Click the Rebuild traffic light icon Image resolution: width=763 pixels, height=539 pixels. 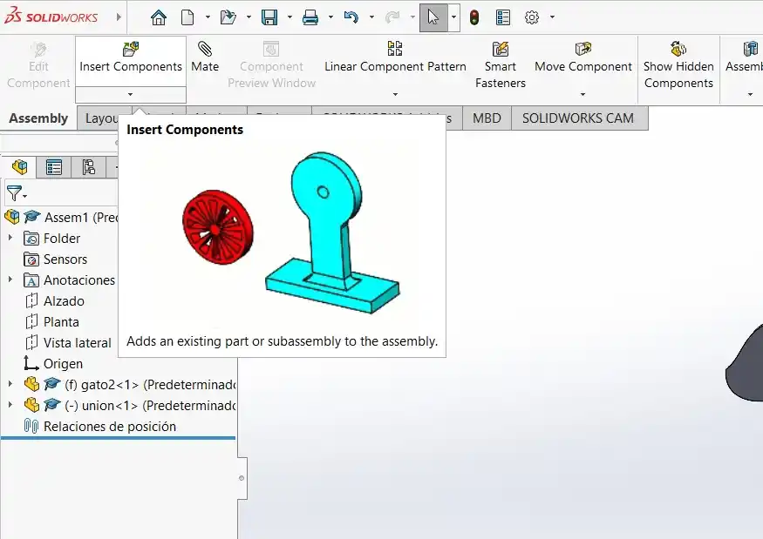[x=474, y=17]
